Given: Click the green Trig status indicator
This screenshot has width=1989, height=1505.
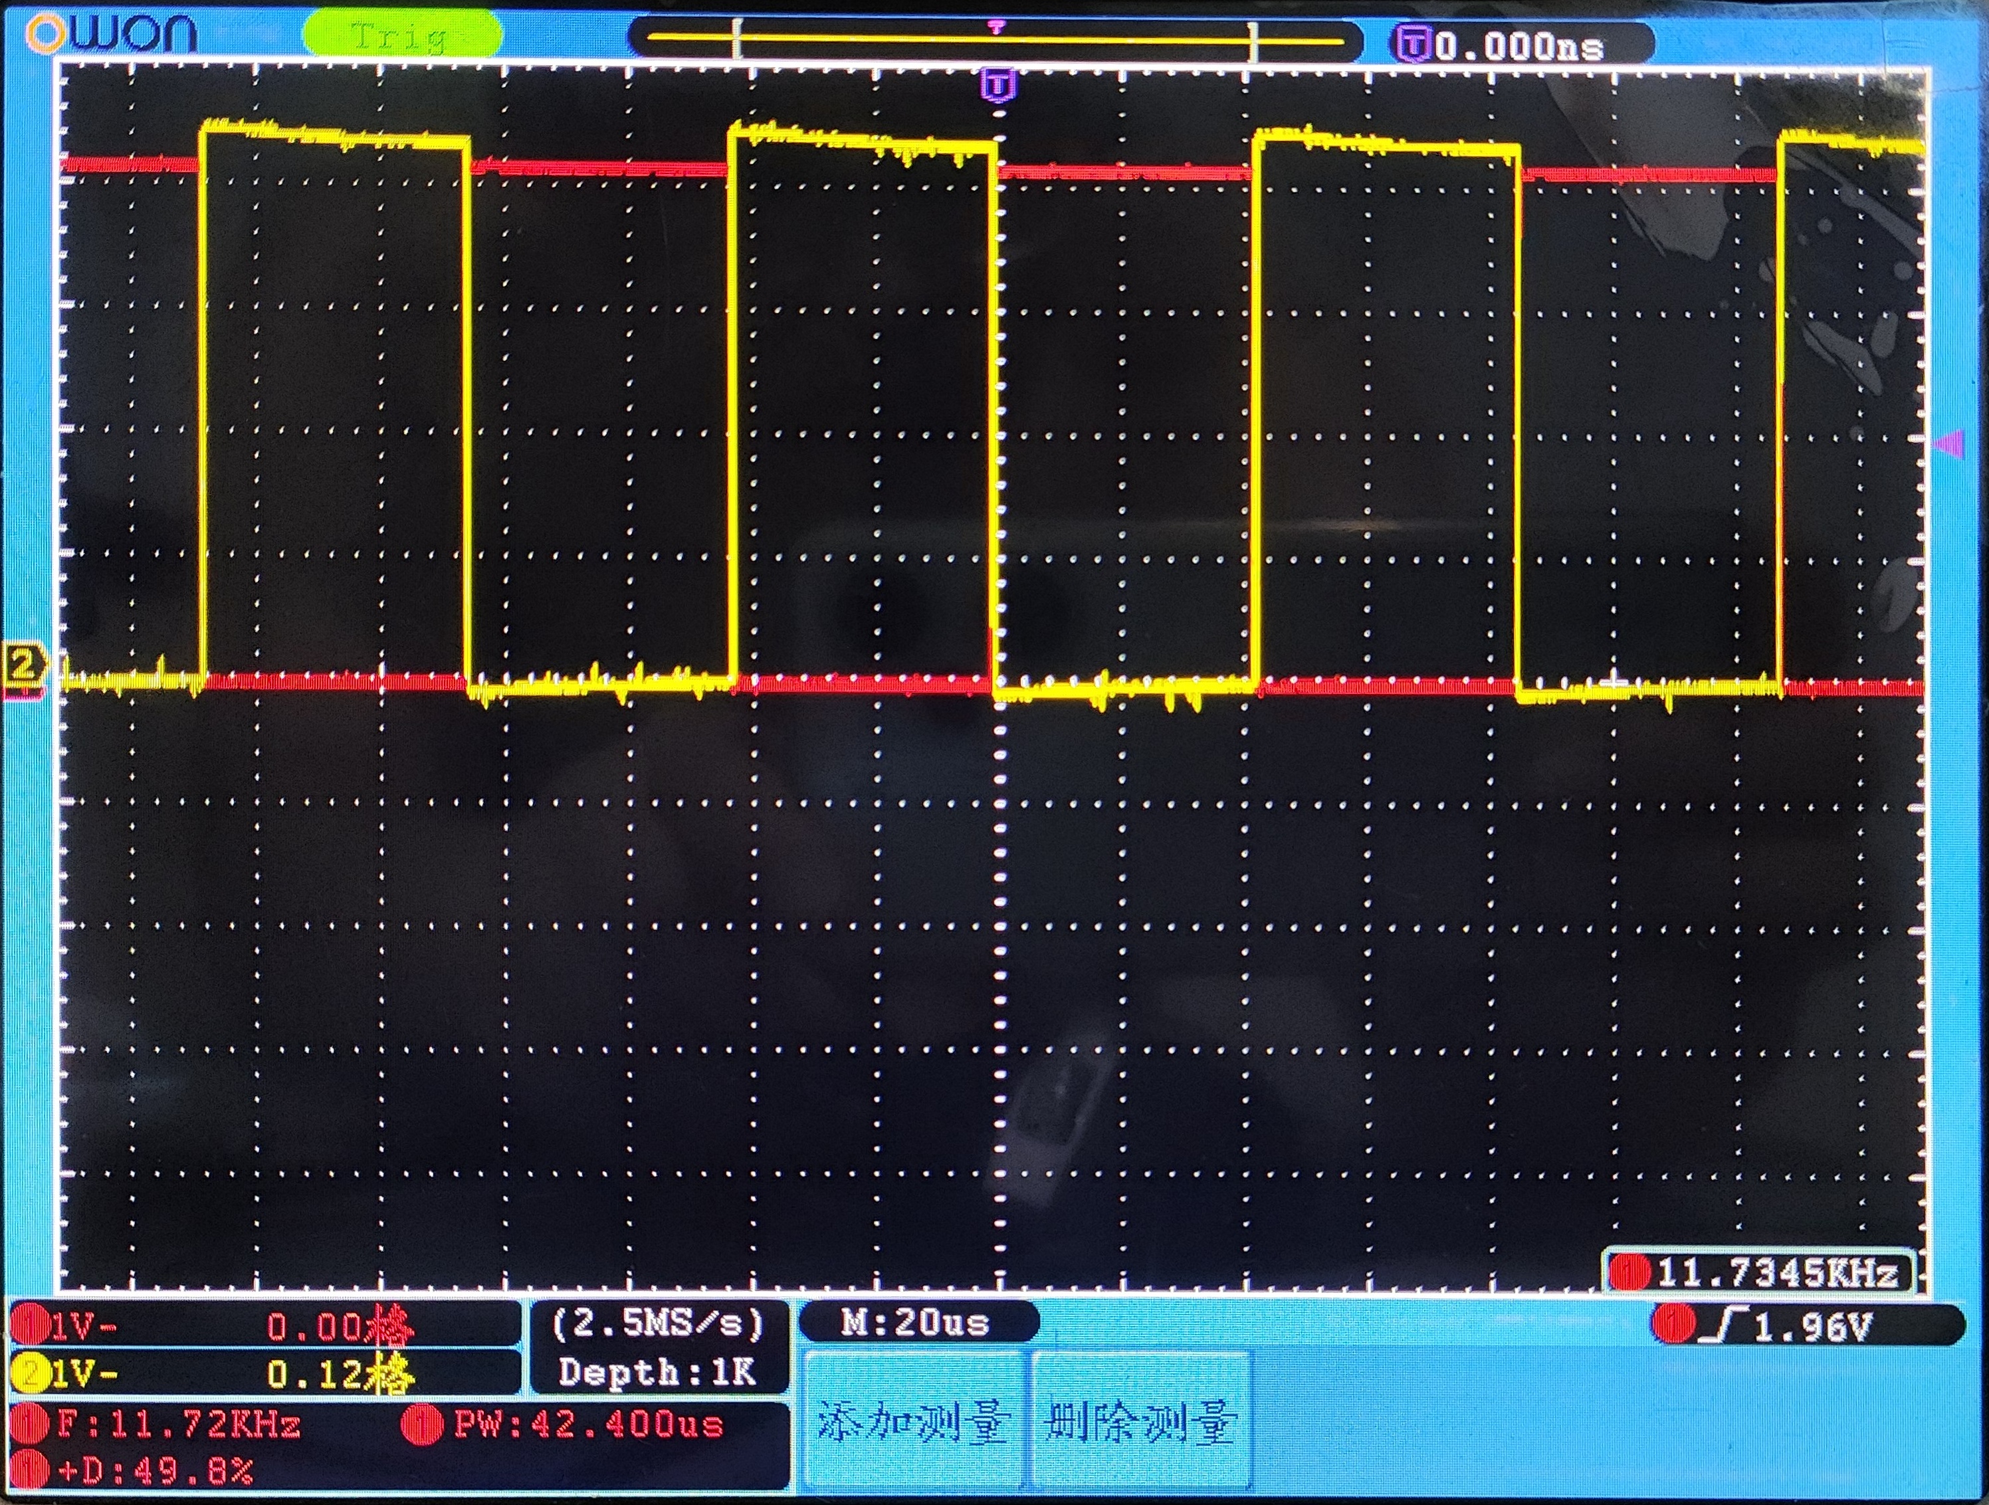Looking at the screenshot, I should 402,36.
